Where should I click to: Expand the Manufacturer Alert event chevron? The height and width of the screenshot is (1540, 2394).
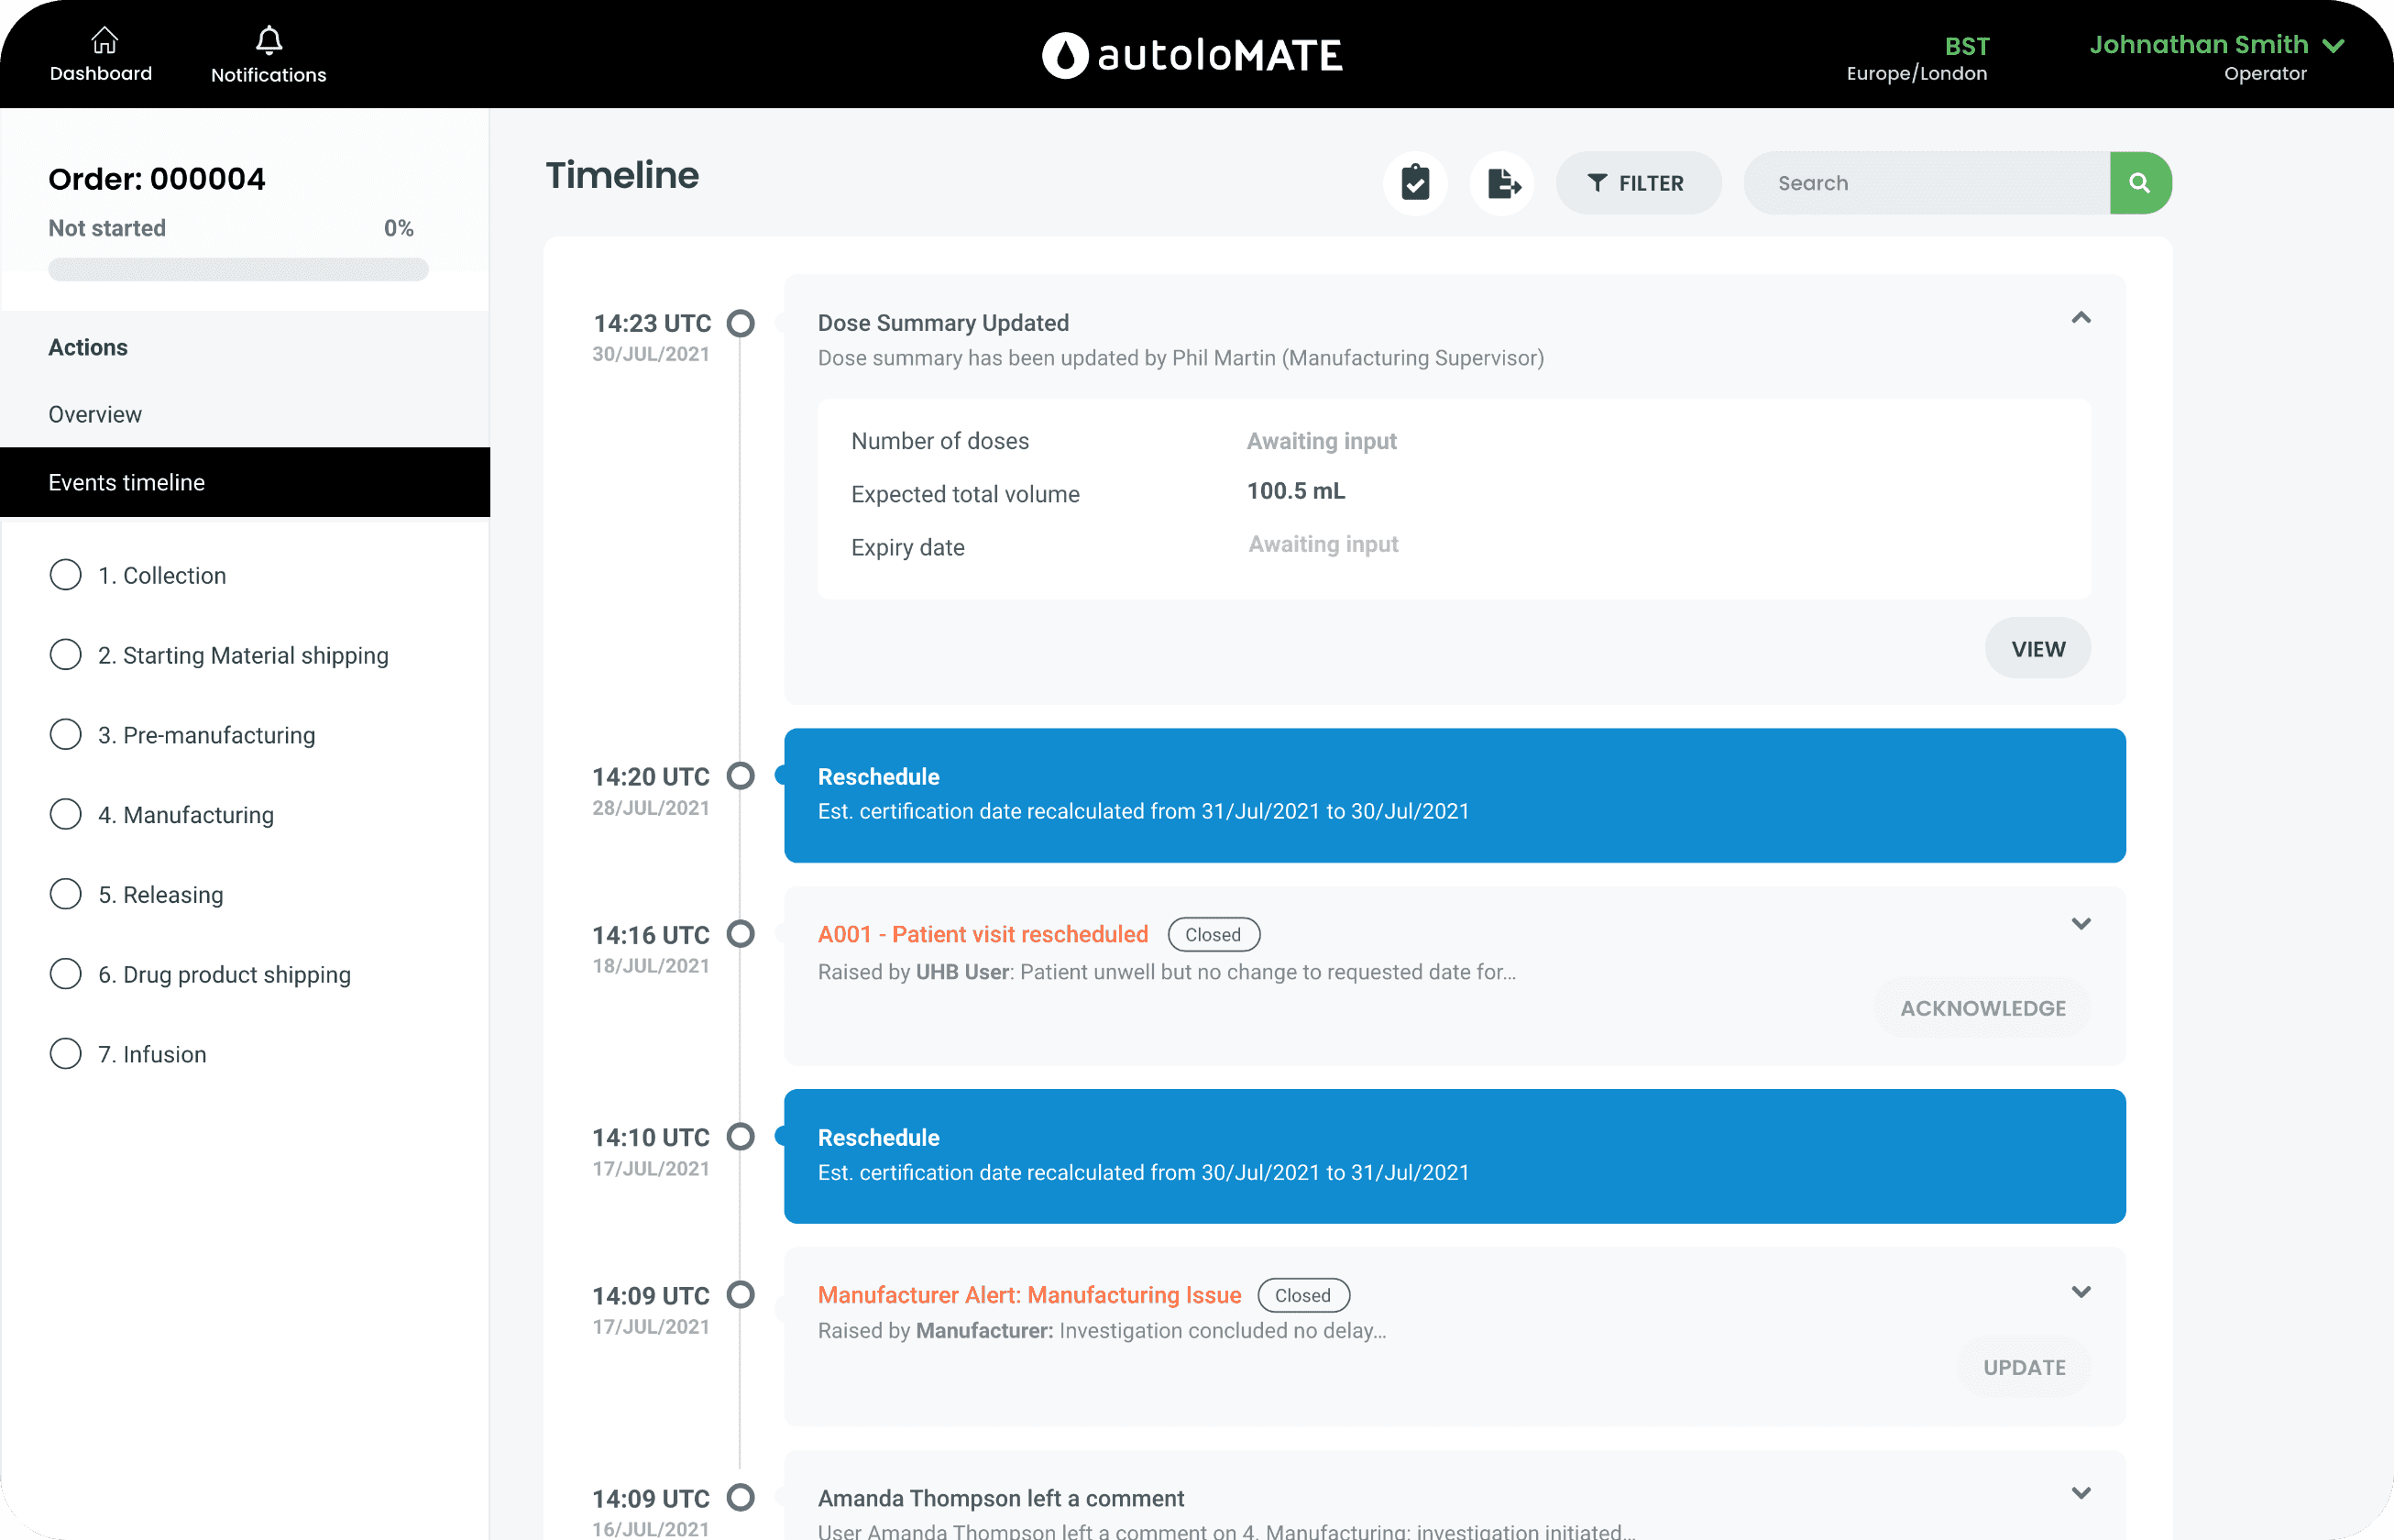pos(2081,1292)
